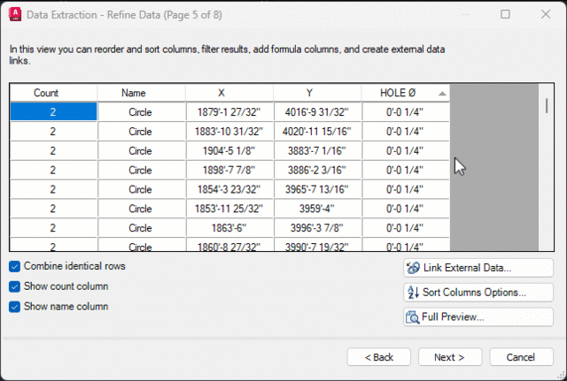Maximize the Data Extraction dialog

click(x=505, y=14)
